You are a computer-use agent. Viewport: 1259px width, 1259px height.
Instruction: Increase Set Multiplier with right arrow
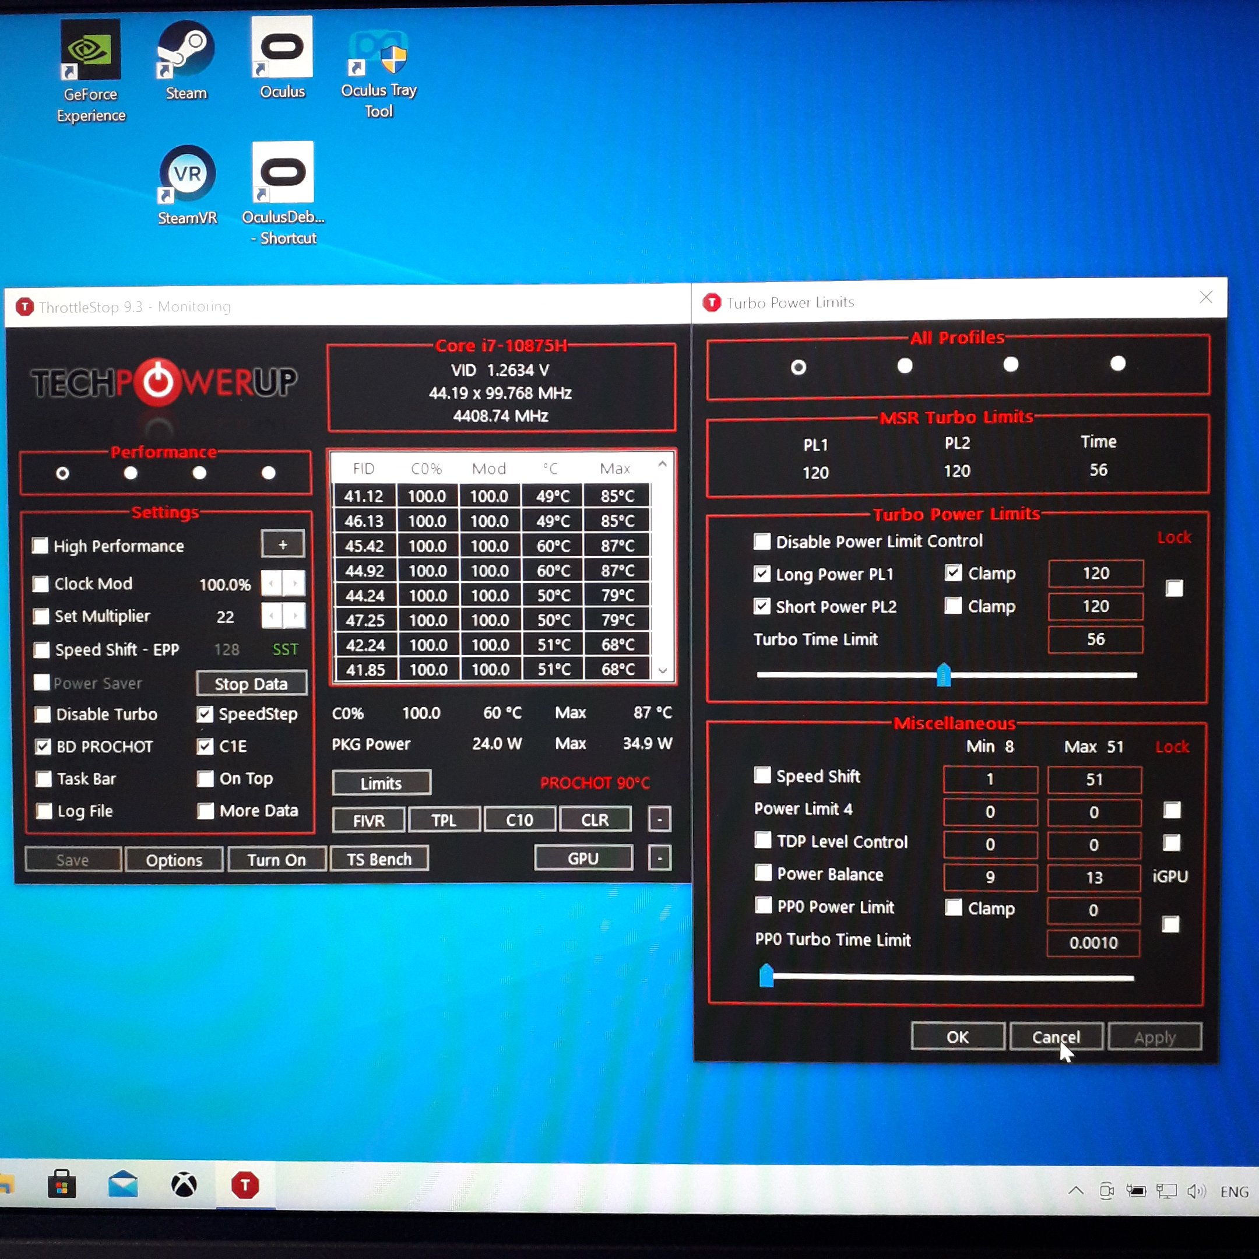coord(294,615)
